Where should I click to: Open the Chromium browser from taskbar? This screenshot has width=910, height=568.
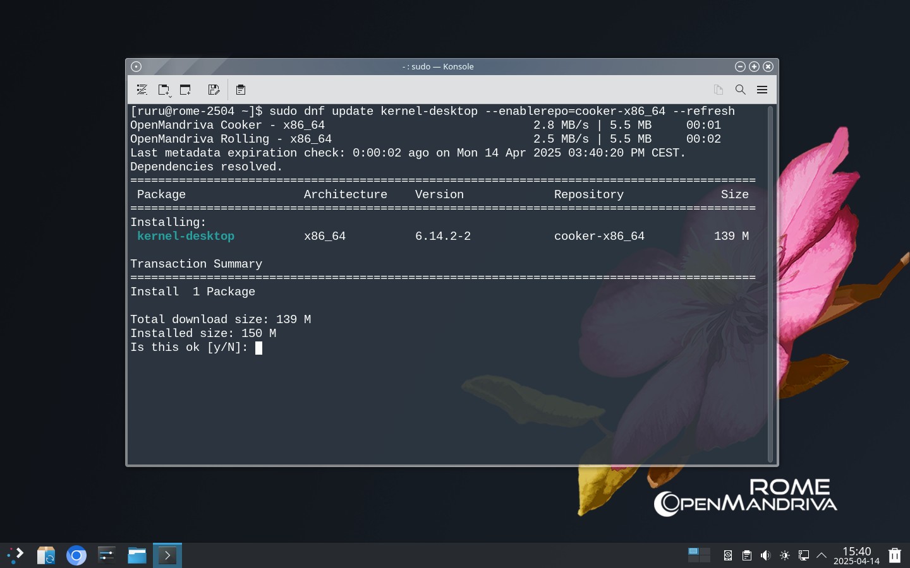click(x=76, y=555)
